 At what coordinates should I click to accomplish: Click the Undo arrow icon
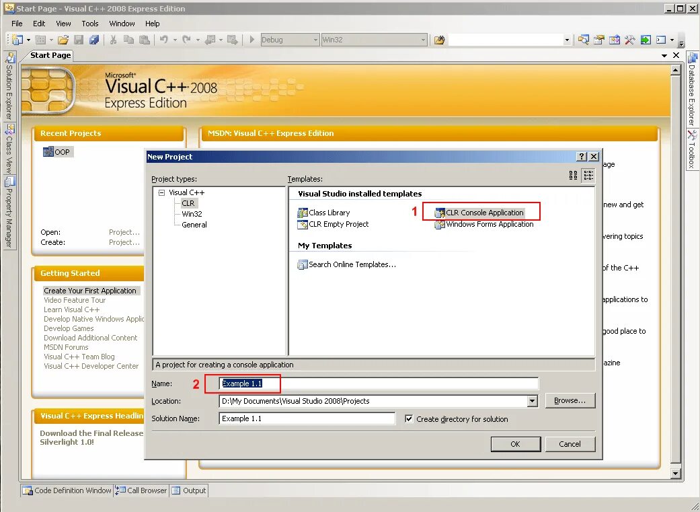164,40
